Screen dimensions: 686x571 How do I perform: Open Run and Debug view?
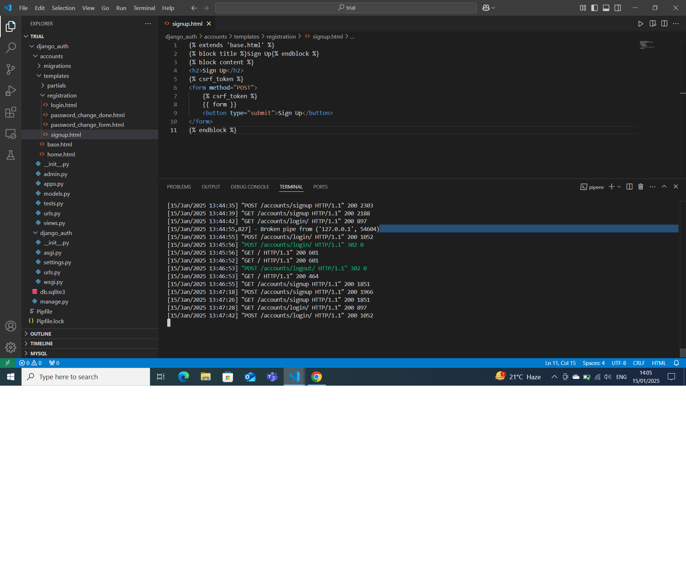pos(11,91)
